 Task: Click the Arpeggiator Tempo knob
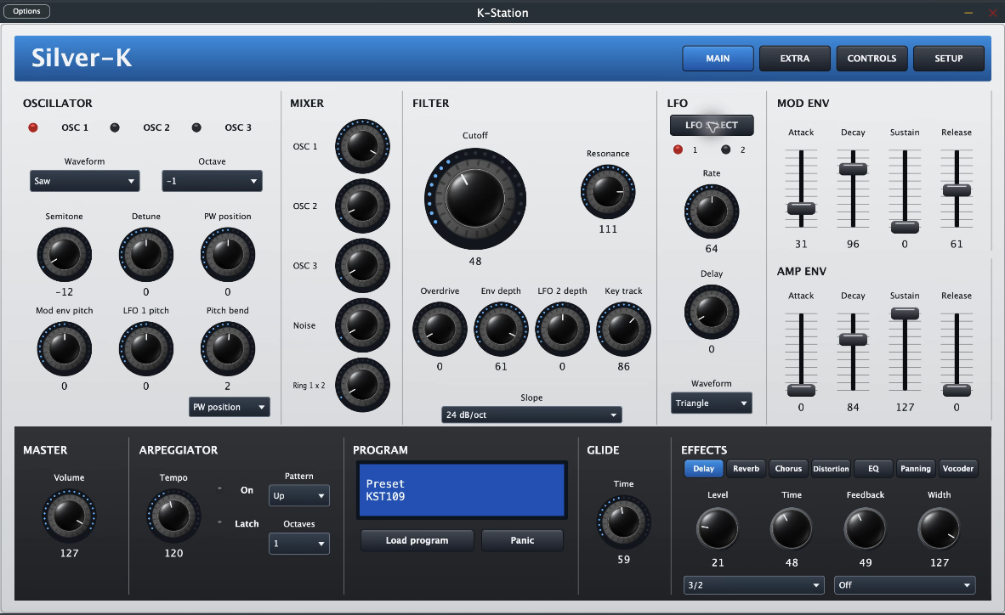(173, 516)
